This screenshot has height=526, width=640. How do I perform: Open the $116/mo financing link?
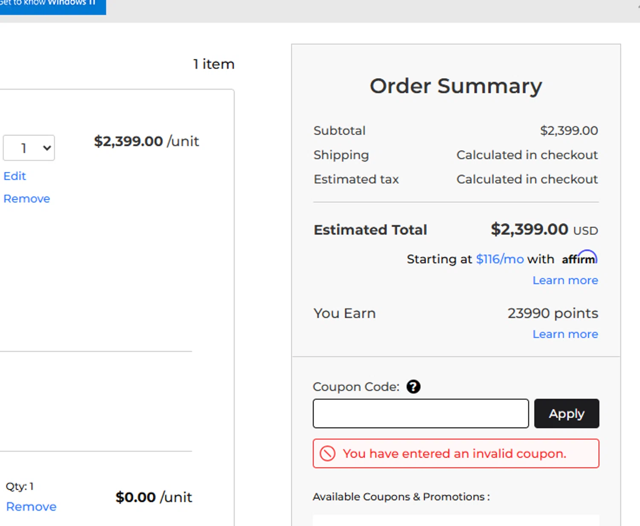coord(500,259)
